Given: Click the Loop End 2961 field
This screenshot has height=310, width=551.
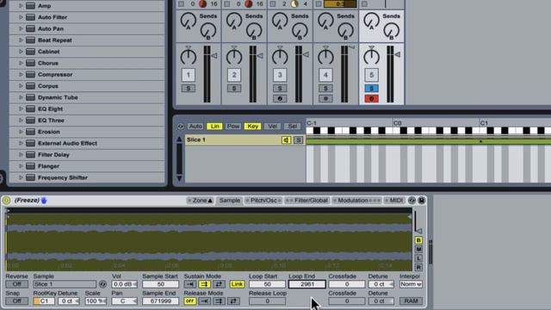Looking at the screenshot, I should pos(307,284).
